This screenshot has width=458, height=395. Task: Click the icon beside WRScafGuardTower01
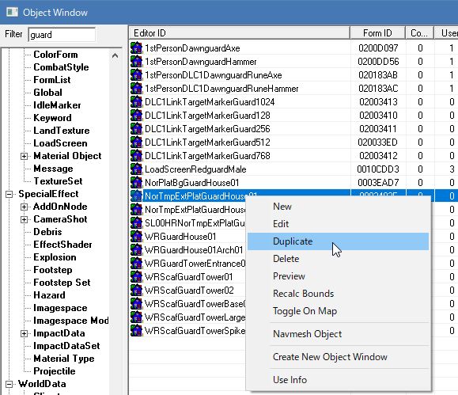[x=136, y=276]
